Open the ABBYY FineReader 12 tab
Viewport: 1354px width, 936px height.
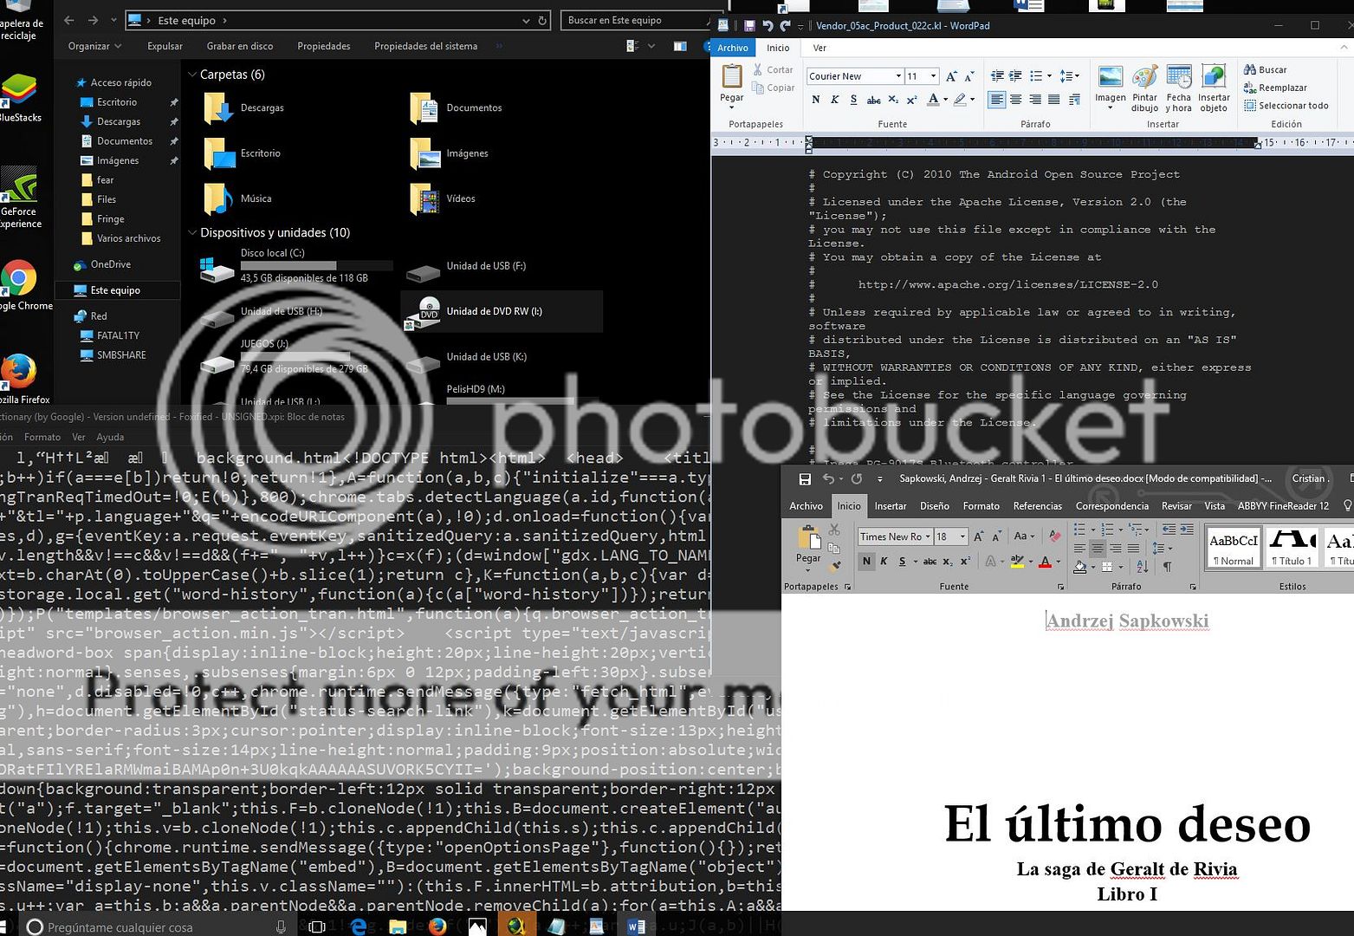pos(1283,505)
